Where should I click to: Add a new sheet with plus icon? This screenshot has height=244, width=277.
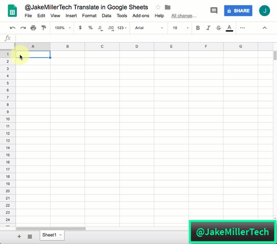click(x=19, y=237)
